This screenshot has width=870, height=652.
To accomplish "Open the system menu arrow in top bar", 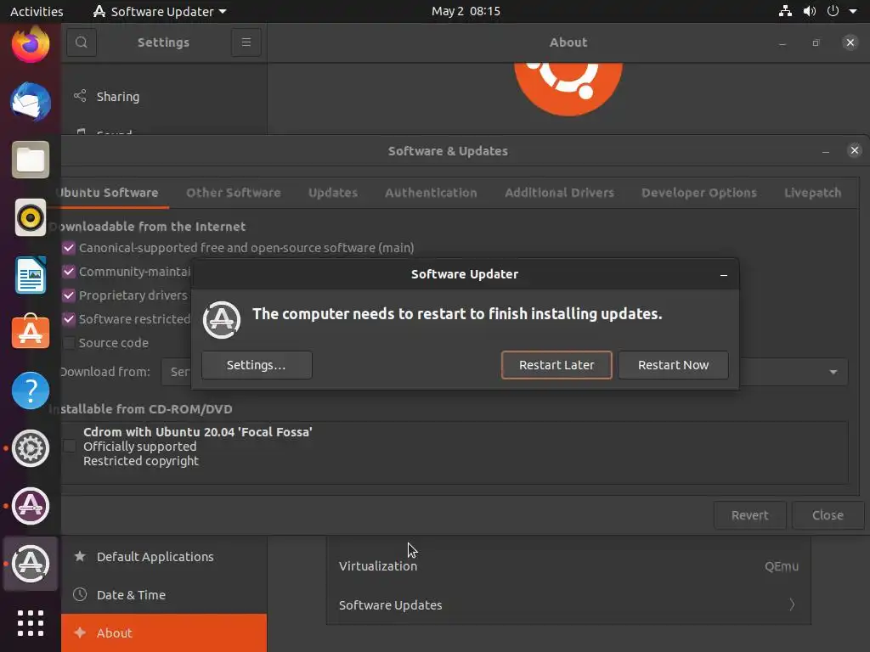I will coord(853,11).
